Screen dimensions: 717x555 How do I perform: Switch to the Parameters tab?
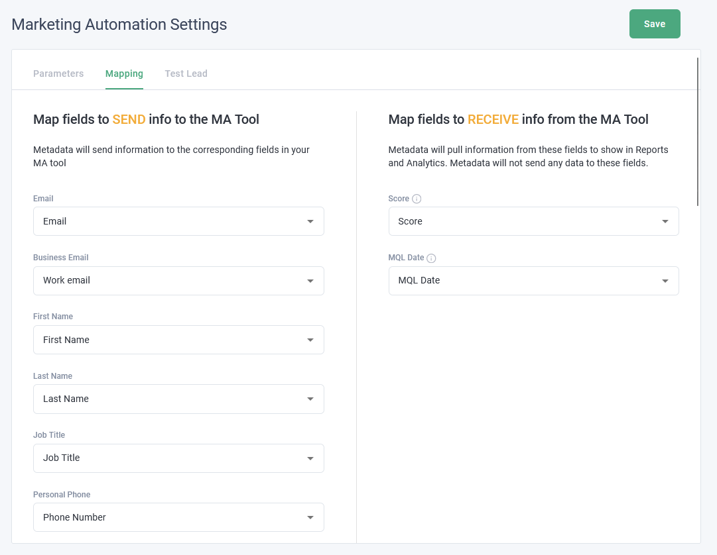click(58, 74)
